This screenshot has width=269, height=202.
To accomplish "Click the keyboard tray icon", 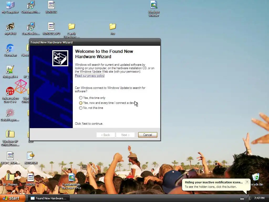I will click(x=242, y=198).
